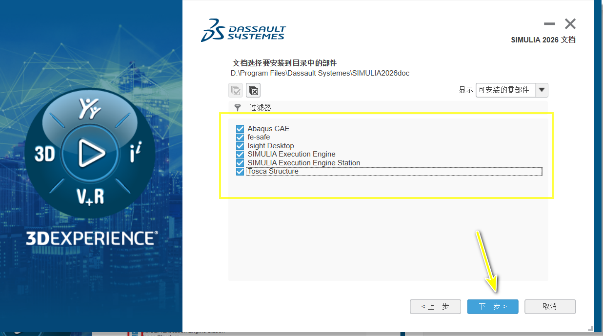The image size is (603, 336).
Task: Select the Isight Desktop row label
Action: (x=271, y=146)
